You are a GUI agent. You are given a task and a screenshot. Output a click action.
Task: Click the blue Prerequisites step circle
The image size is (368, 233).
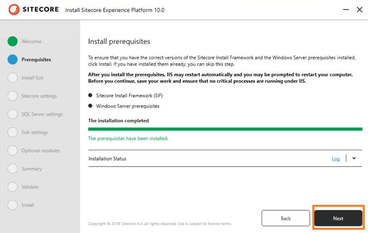coord(12,60)
